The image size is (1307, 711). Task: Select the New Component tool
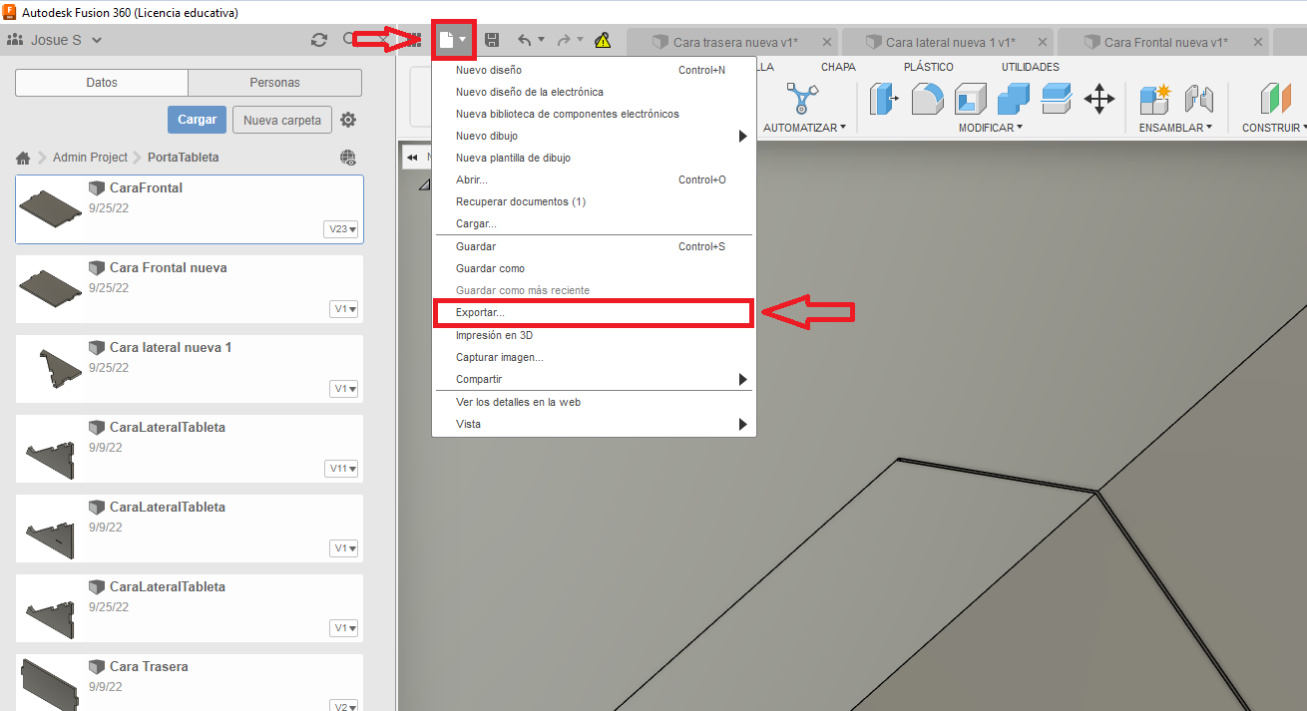1155,99
